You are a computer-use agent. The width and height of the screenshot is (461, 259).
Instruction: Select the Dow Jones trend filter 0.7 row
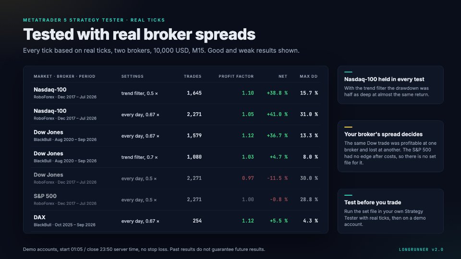coord(176,157)
